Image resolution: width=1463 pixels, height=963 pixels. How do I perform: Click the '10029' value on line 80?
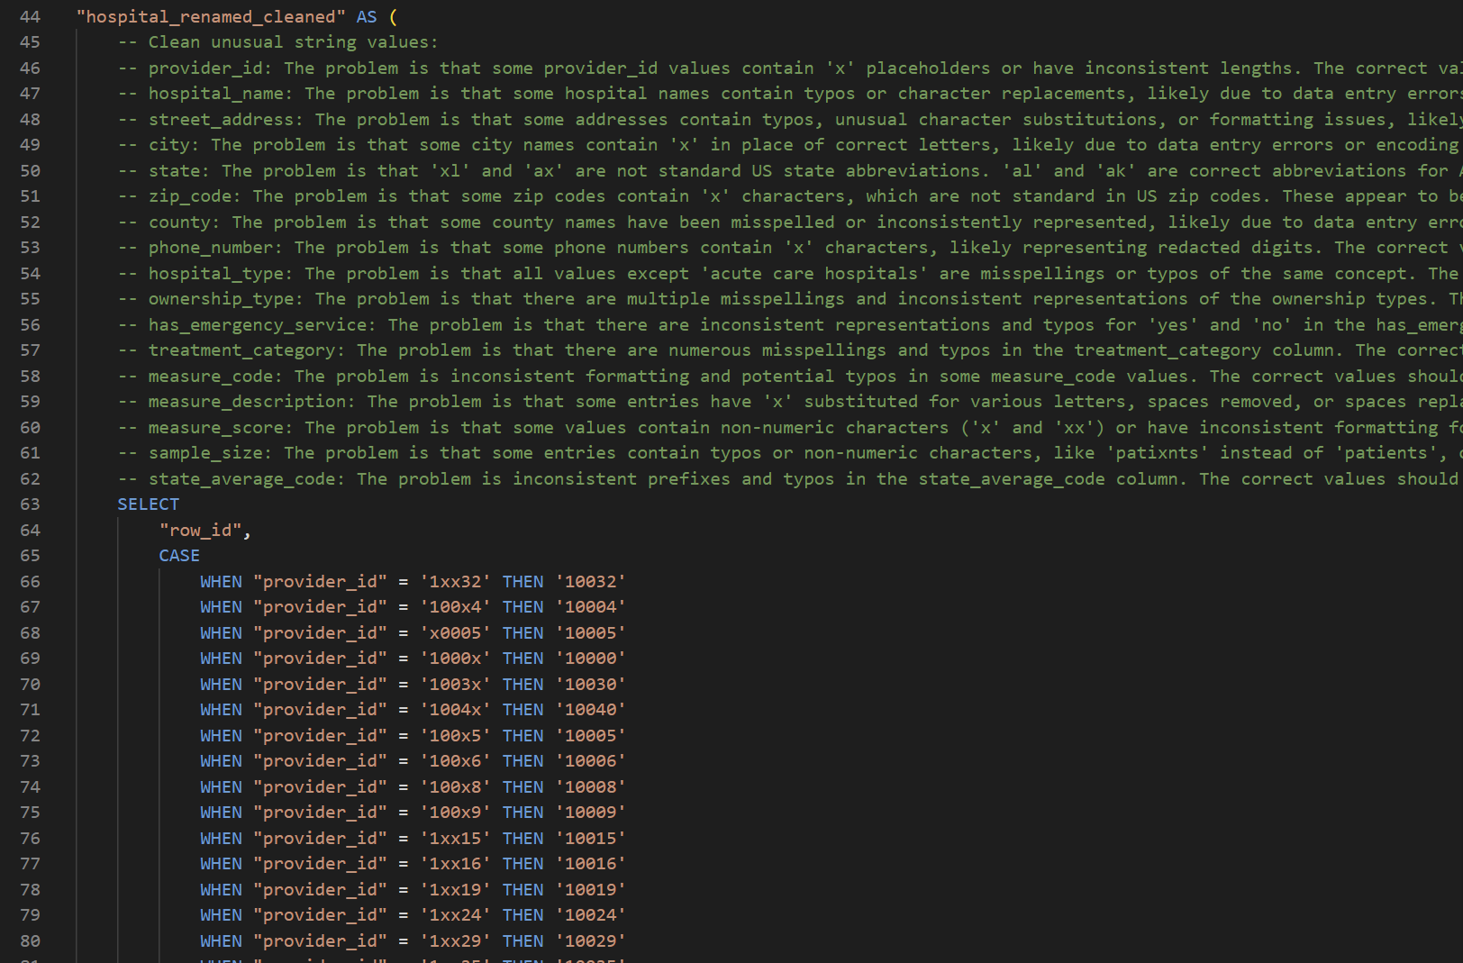pyautogui.click(x=590, y=941)
